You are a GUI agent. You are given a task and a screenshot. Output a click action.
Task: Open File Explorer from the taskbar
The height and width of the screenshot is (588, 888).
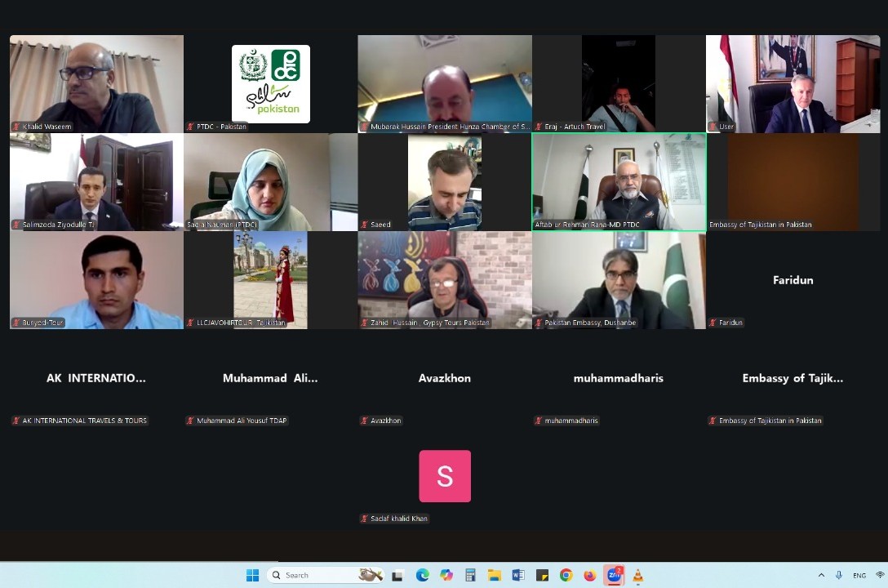494,575
